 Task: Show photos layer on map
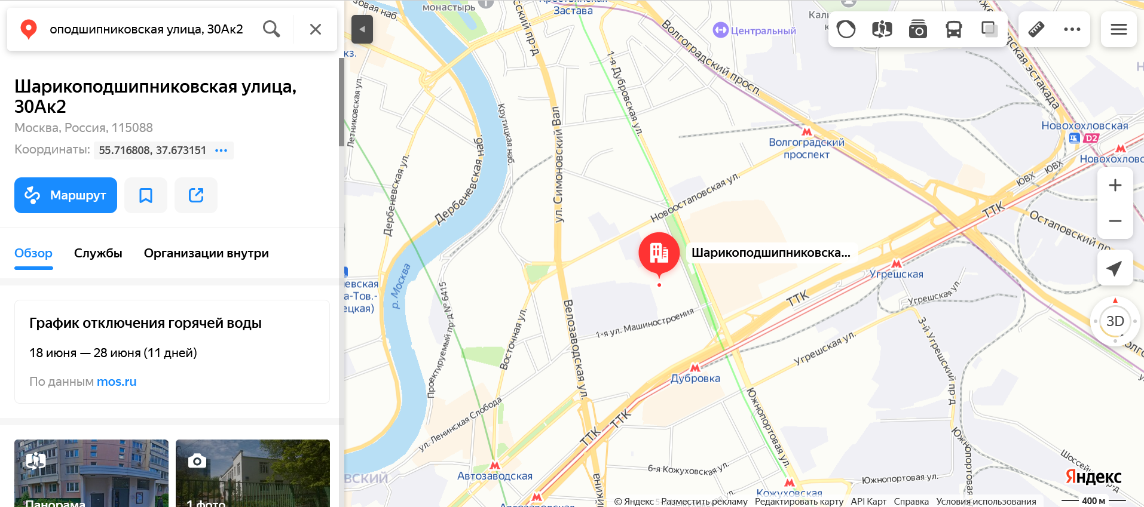click(918, 29)
